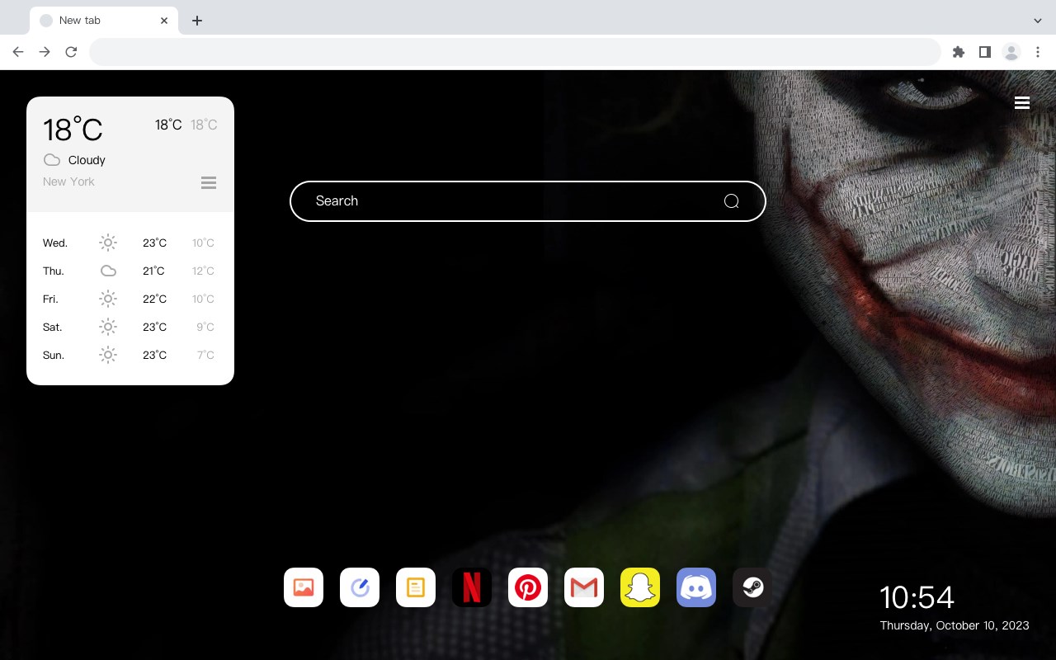
Task: Click Wednesday's sunny forecast icon
Action: (108, 243)
